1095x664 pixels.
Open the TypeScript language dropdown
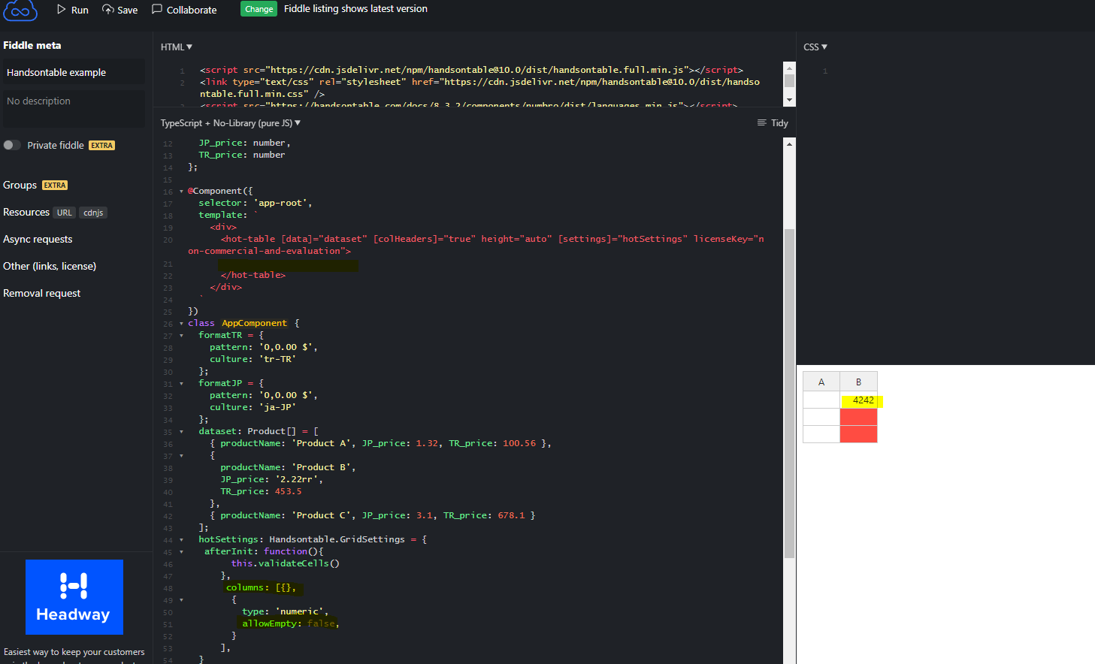click(231, 122)
